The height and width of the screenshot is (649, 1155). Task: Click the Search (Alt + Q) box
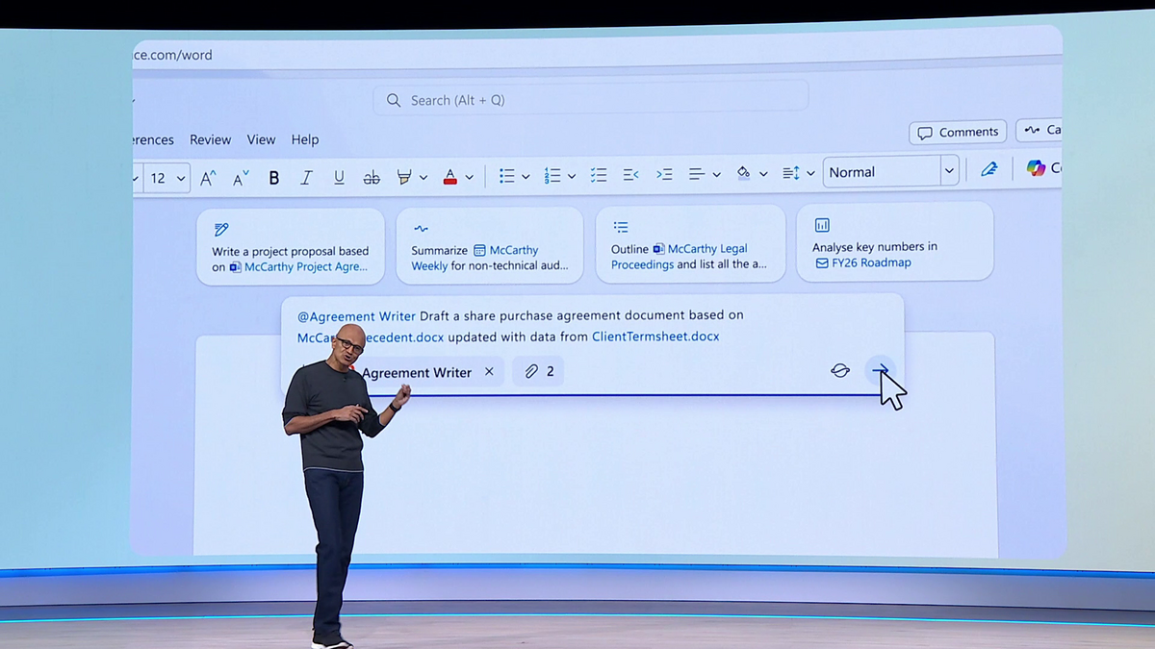point(590,99)
